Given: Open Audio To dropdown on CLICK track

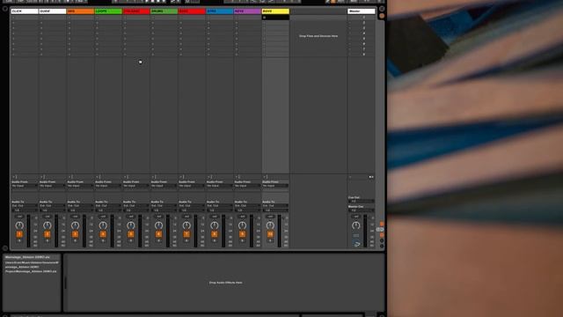Looking at the screenshot, I should pos(25,205).
